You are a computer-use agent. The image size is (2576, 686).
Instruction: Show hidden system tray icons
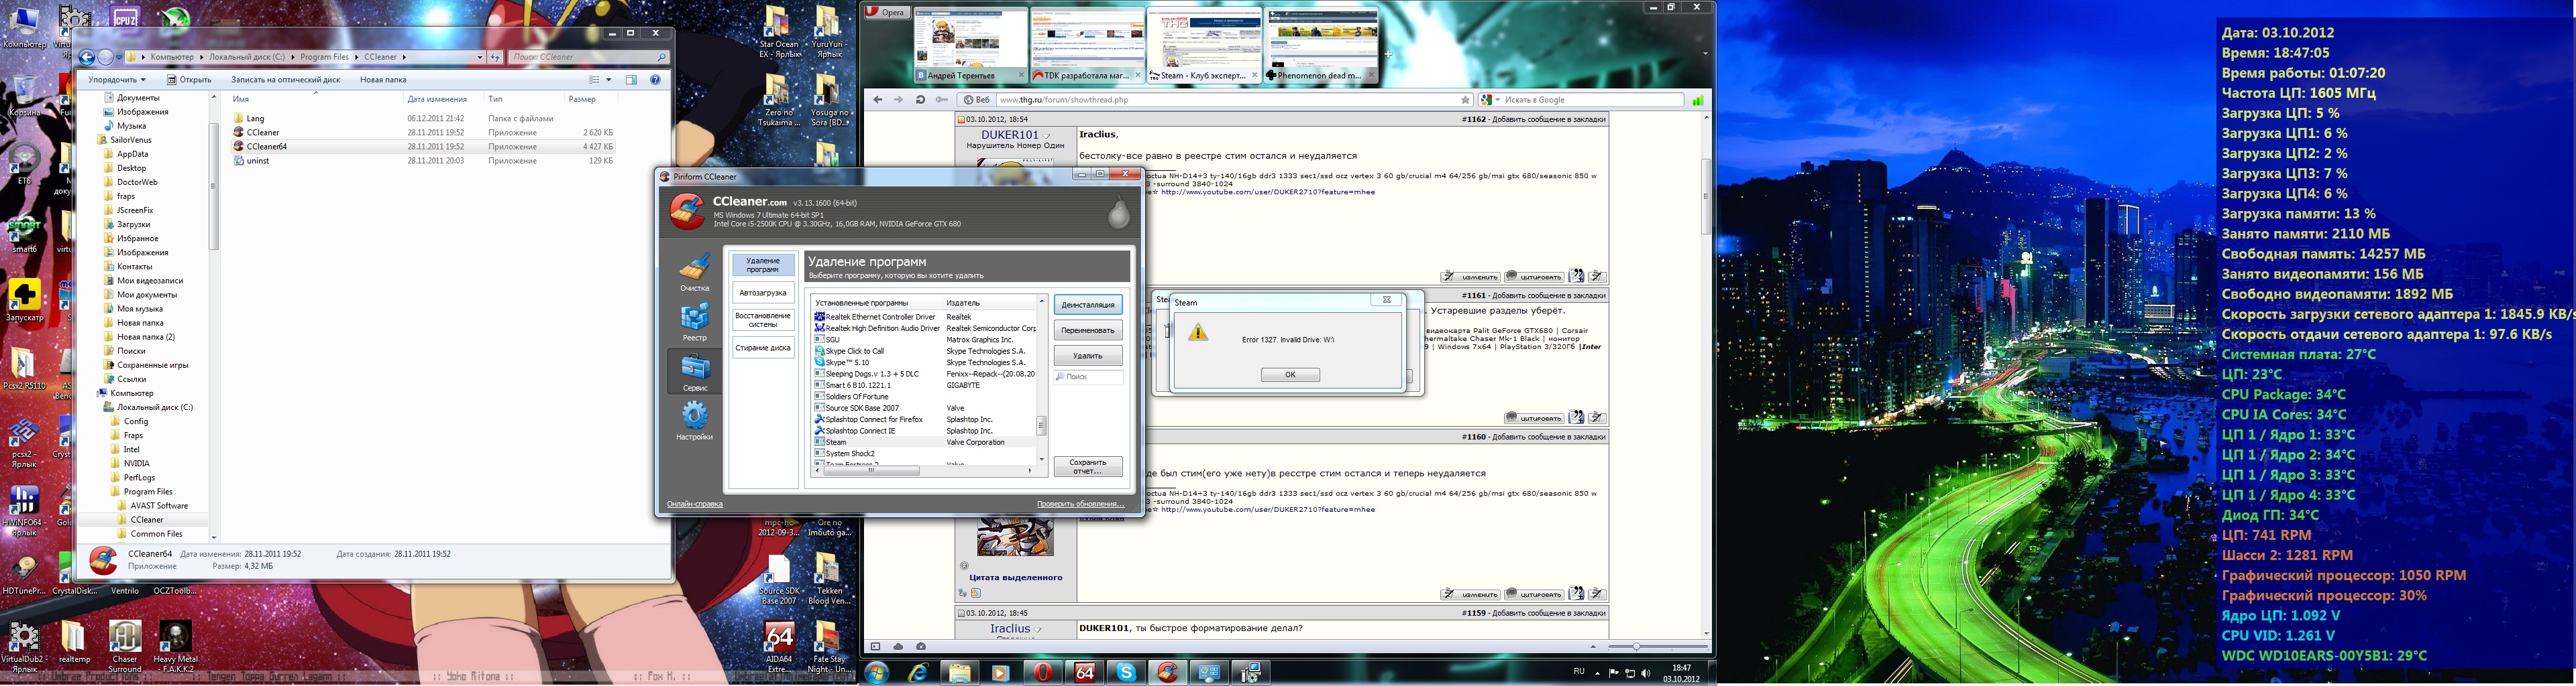1597,673
